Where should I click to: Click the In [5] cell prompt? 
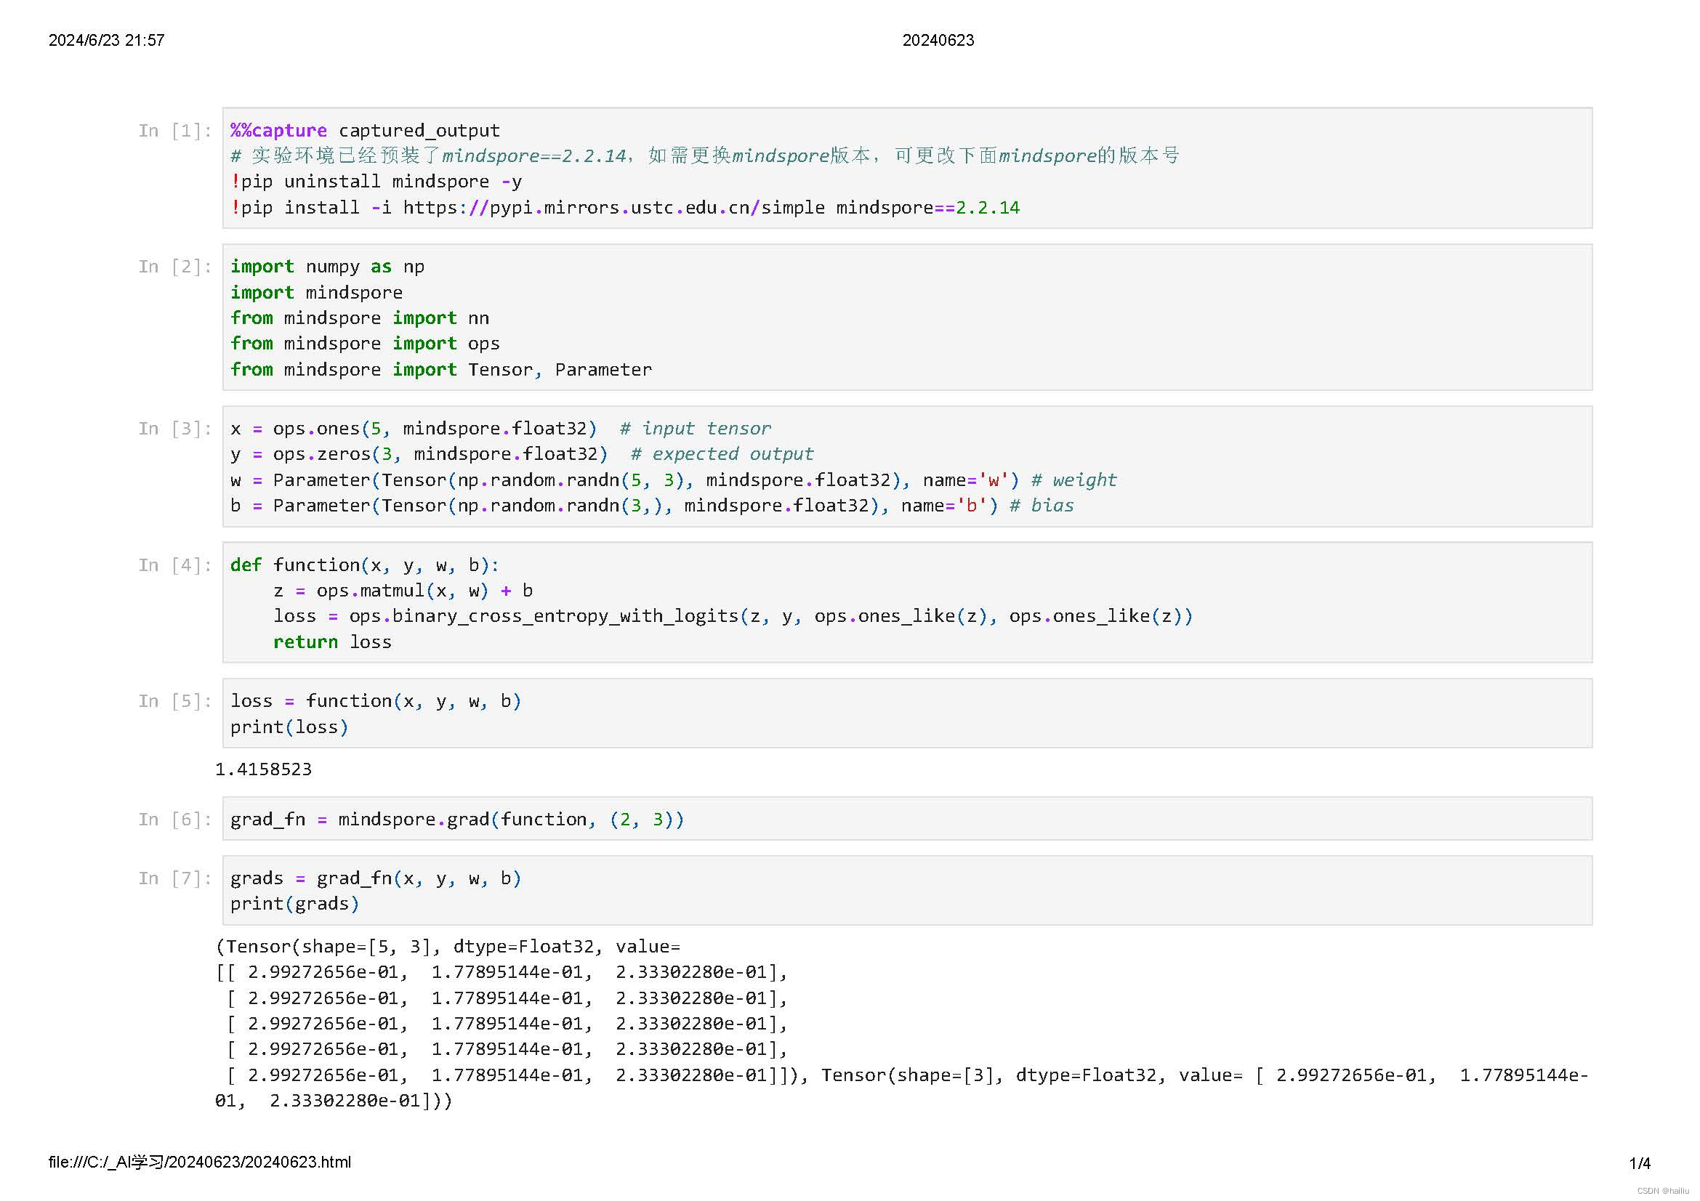(174, 702)
